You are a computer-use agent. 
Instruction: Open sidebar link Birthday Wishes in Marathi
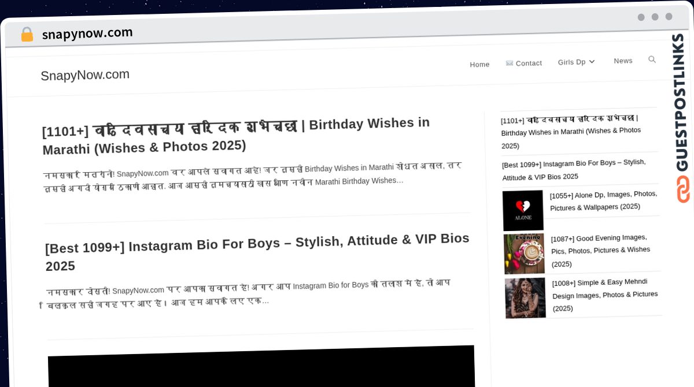pyautogui.click(x=572, y=132)
